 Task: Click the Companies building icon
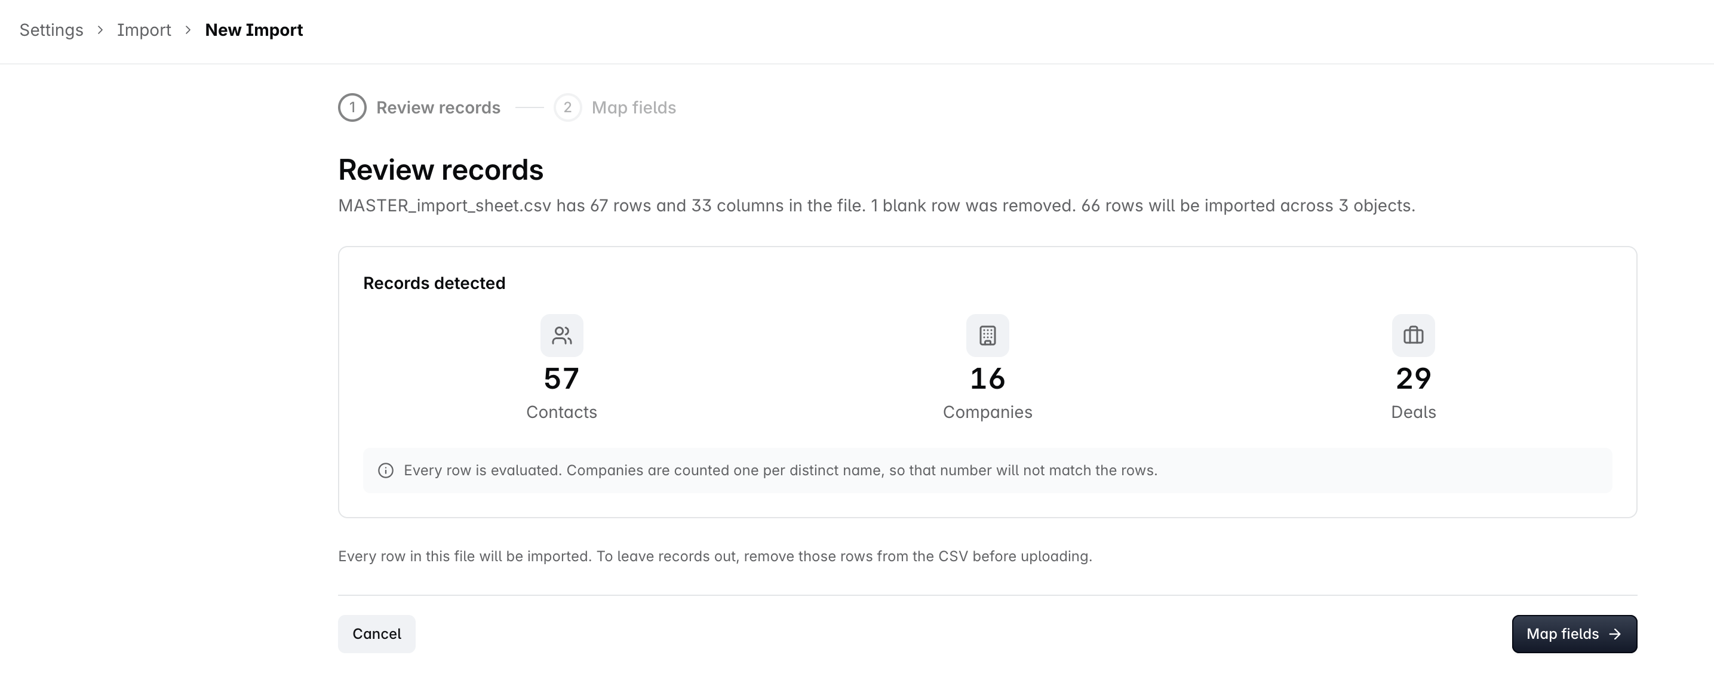[x=987, y=335]
